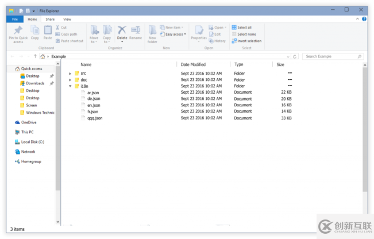Expand the doc folder arrow
This screenshot has width=374, height=239.
pos(70,80)
